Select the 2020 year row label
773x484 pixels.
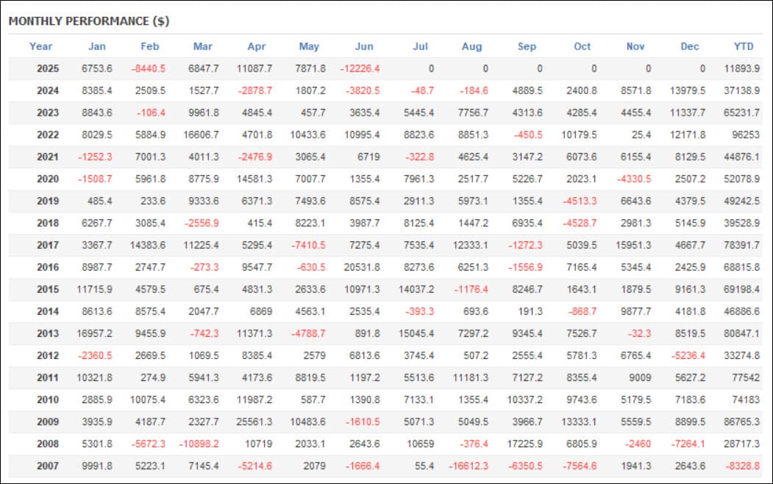(x=48, y=179)
